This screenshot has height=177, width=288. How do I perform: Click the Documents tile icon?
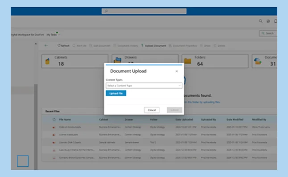[258, 61]
